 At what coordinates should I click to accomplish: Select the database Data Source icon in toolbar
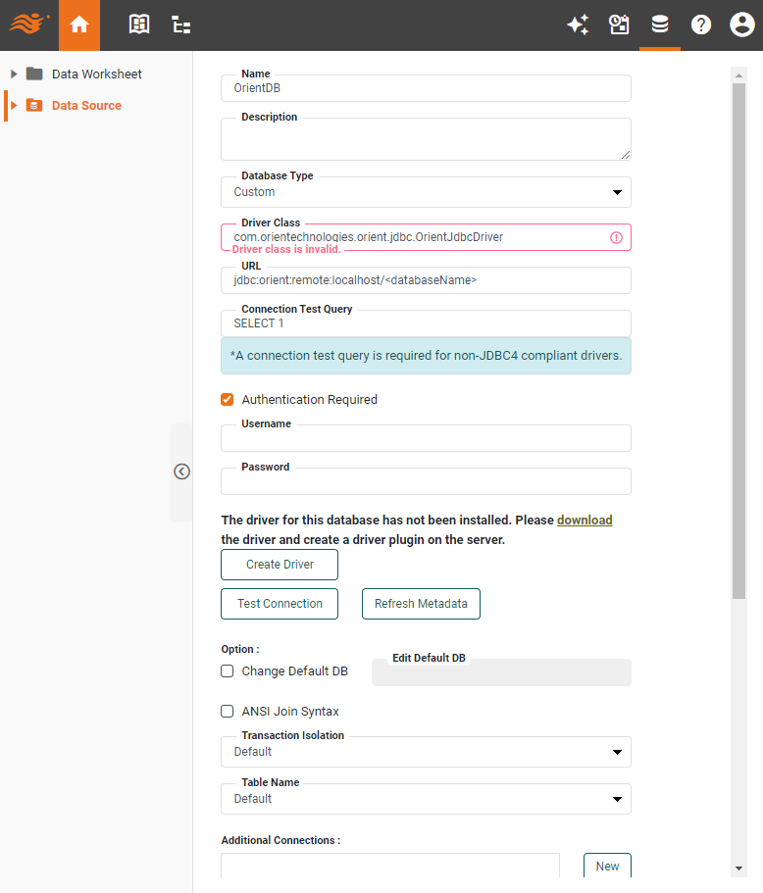click(x=659, y=25)
